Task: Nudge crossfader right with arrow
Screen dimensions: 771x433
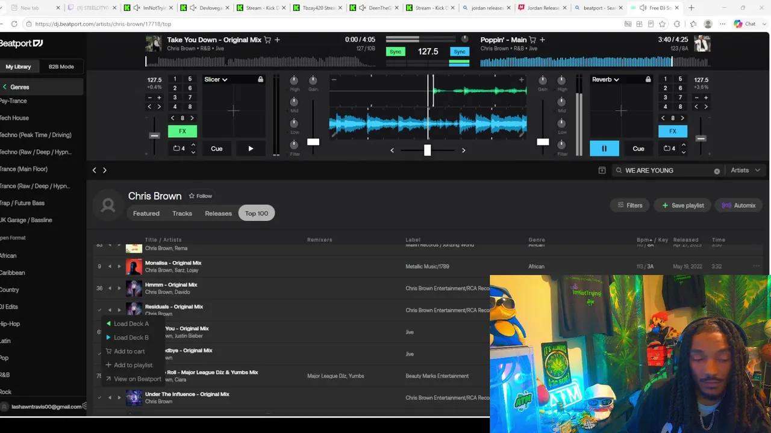Action: (463, 150)
